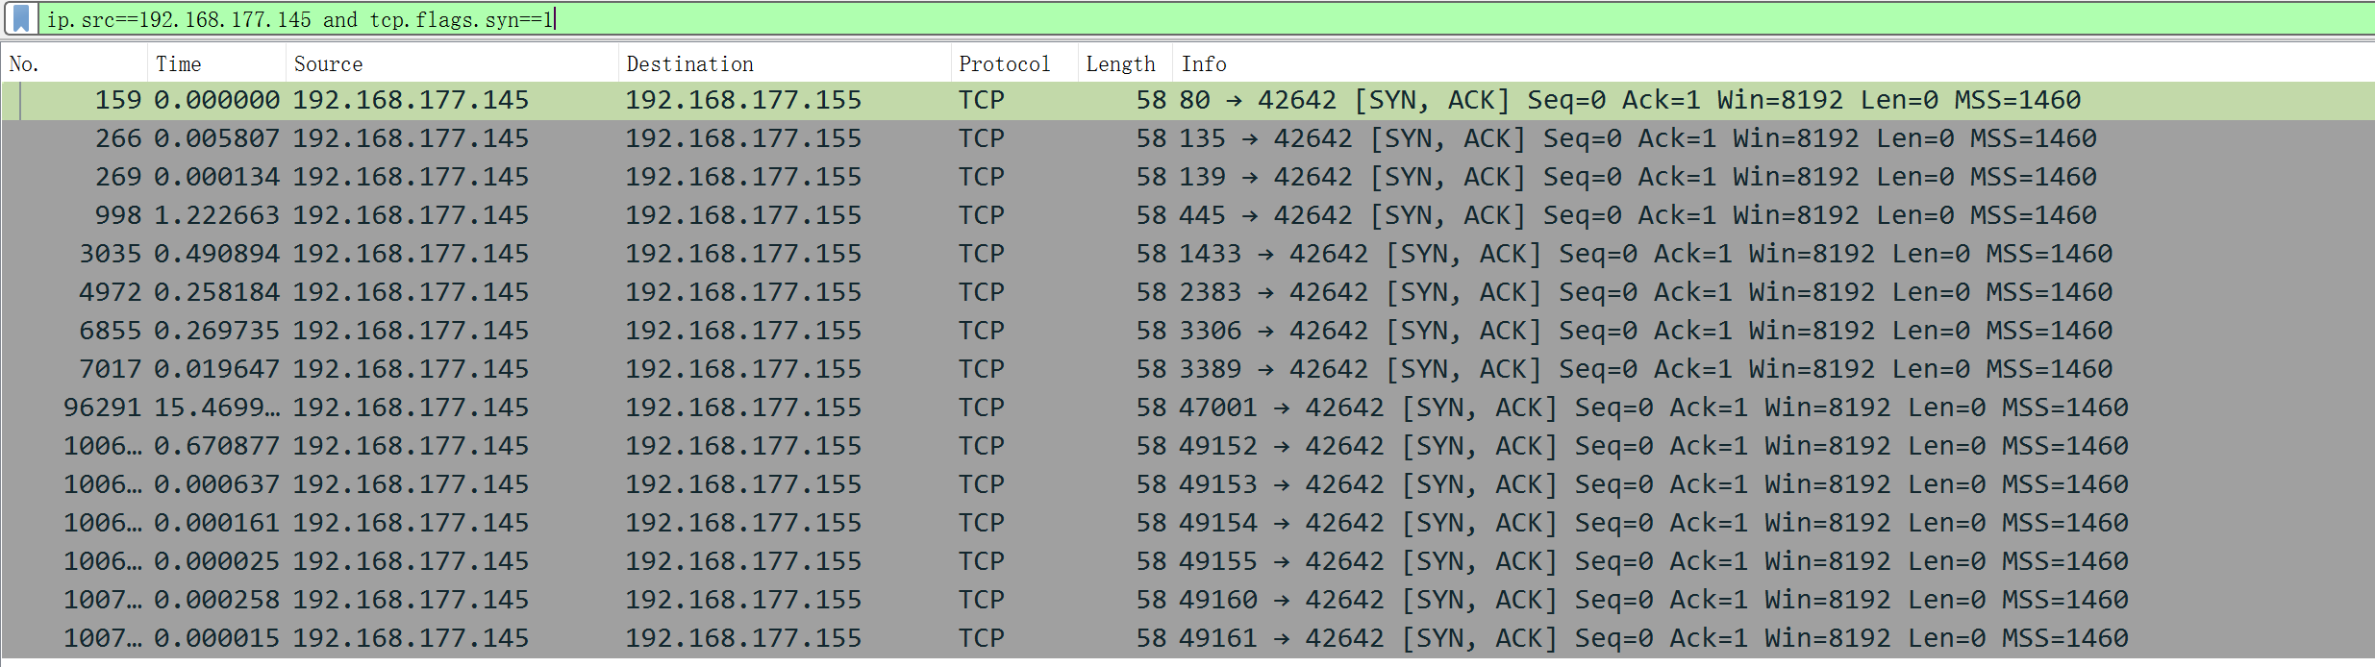This screenshot has height=667, width=2375.
Task: Click Info cell for port 49154 SYN, ACK
Action: pyautogui.click(x=1654, y=523)
